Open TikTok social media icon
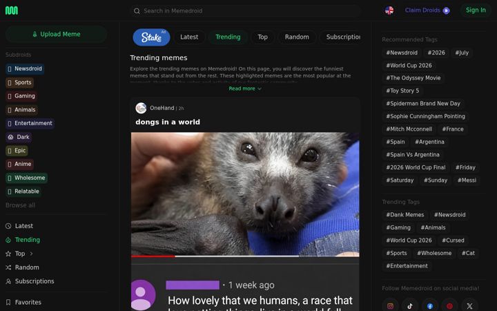This screenshot has width=497, height=311. pos(410,306)
